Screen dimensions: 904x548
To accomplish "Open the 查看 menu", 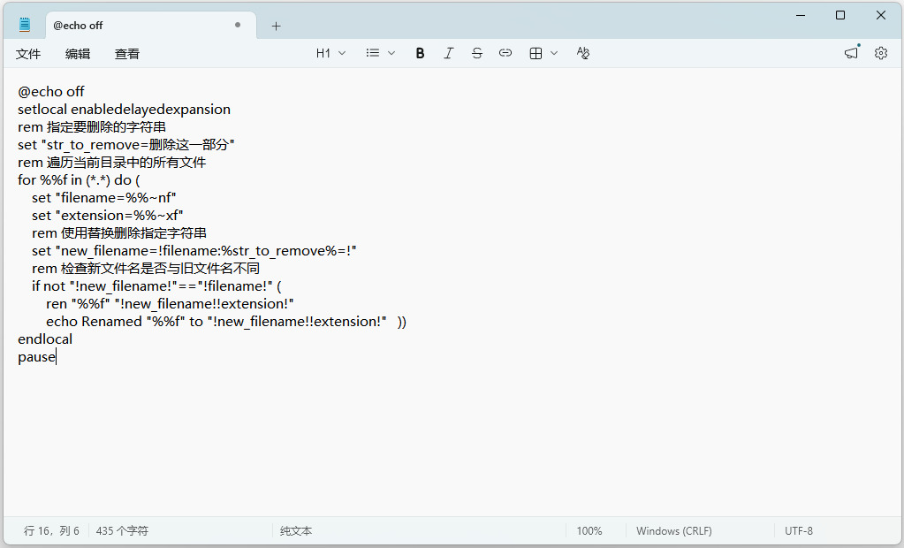I will pos(127,54).
